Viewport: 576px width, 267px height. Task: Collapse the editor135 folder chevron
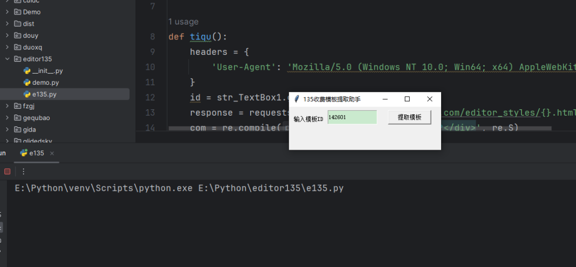7,59
